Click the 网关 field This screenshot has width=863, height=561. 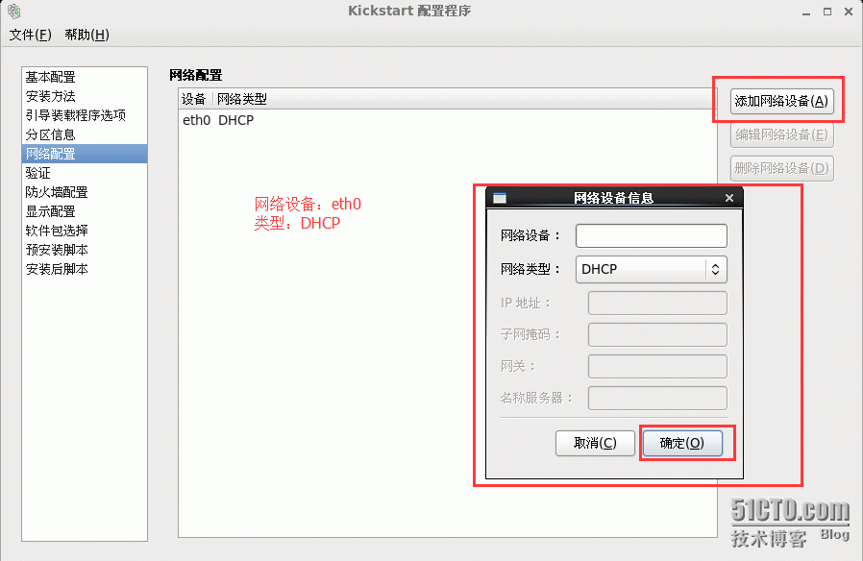(657, 366)
